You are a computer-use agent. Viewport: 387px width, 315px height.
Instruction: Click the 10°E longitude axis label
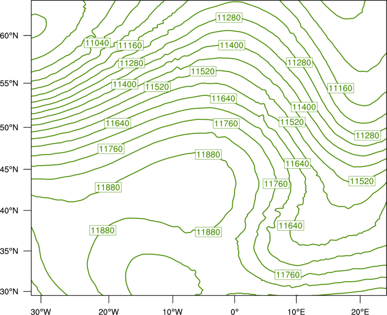pyautogui.click(x=296, y=311)
